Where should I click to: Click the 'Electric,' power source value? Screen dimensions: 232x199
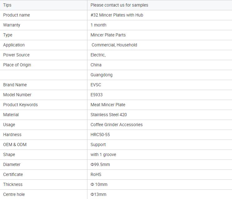click(98, 55)
